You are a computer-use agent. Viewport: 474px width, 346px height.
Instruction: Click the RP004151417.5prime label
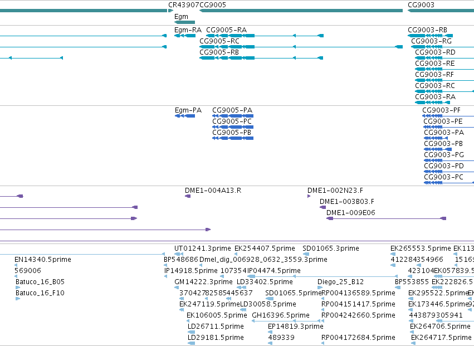coord(358,305)
